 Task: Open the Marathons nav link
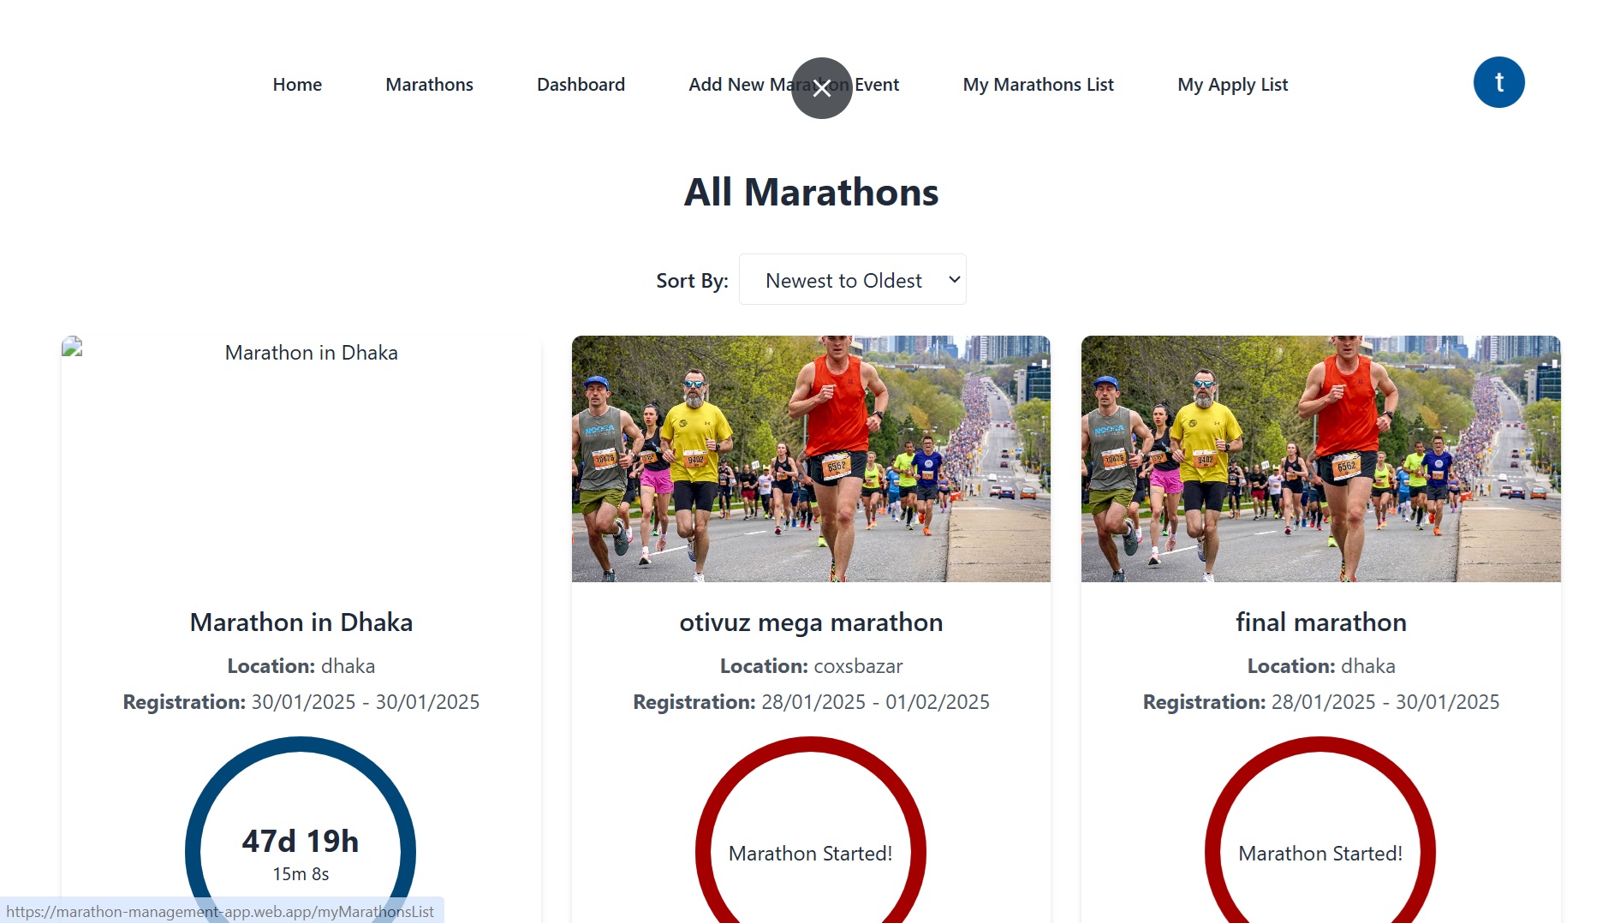(429, 85)
